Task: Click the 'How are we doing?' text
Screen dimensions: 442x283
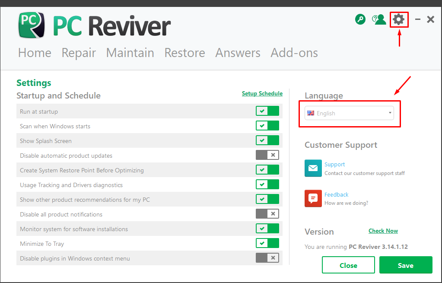Action: (346, 203)
